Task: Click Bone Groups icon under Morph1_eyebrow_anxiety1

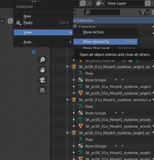Action: (x=81, y=113)
